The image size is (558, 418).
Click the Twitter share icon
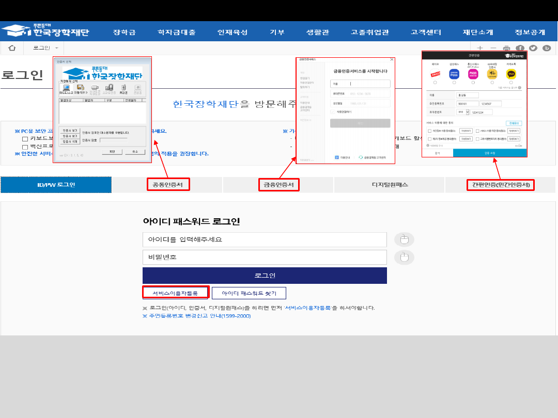coord(533,48)
